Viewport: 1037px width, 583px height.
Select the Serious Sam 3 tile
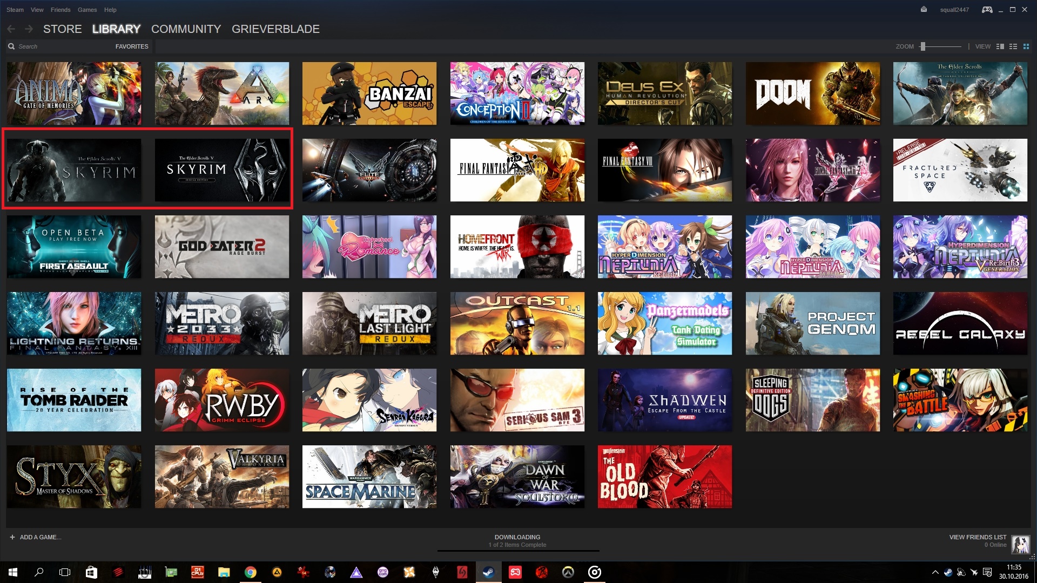[517, 400]
